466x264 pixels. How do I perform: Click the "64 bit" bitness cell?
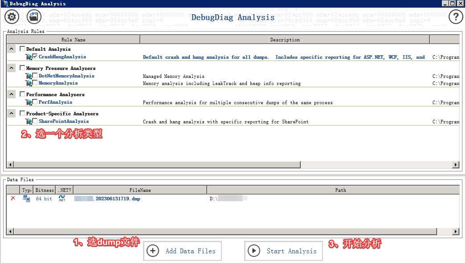pos(44,199)
